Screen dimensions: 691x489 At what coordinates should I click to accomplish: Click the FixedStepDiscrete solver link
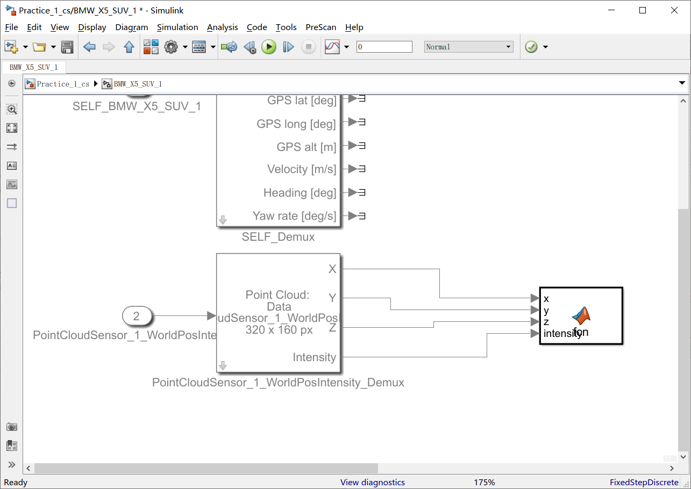[x=644, y=482]
